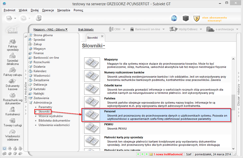Open the Operacje menu
Screen dimensions: 243x158
coord(48,10)
